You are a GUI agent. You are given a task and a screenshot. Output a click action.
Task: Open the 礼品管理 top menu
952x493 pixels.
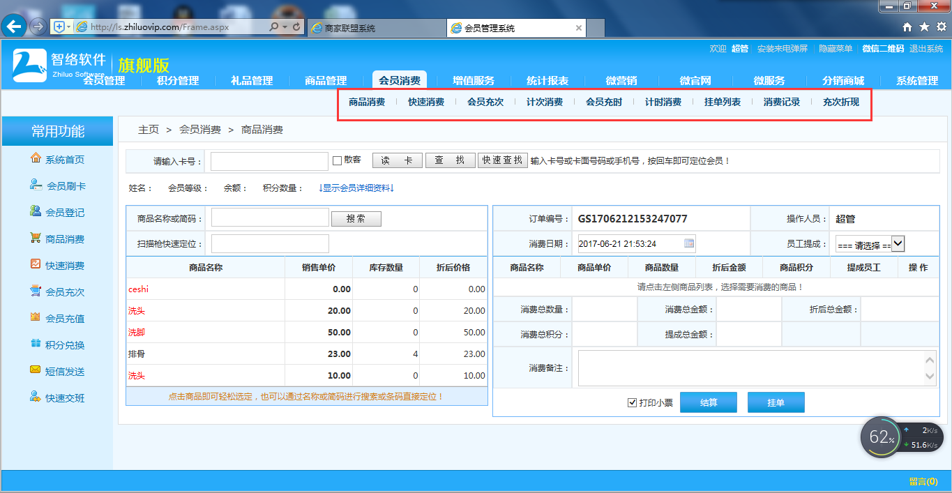coord(252,81)
